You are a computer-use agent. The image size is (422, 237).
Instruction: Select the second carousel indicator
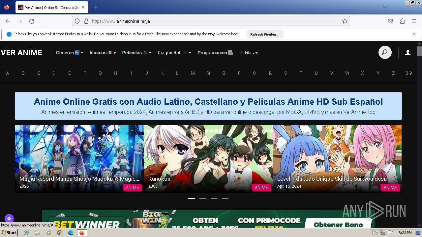(203, 198)
